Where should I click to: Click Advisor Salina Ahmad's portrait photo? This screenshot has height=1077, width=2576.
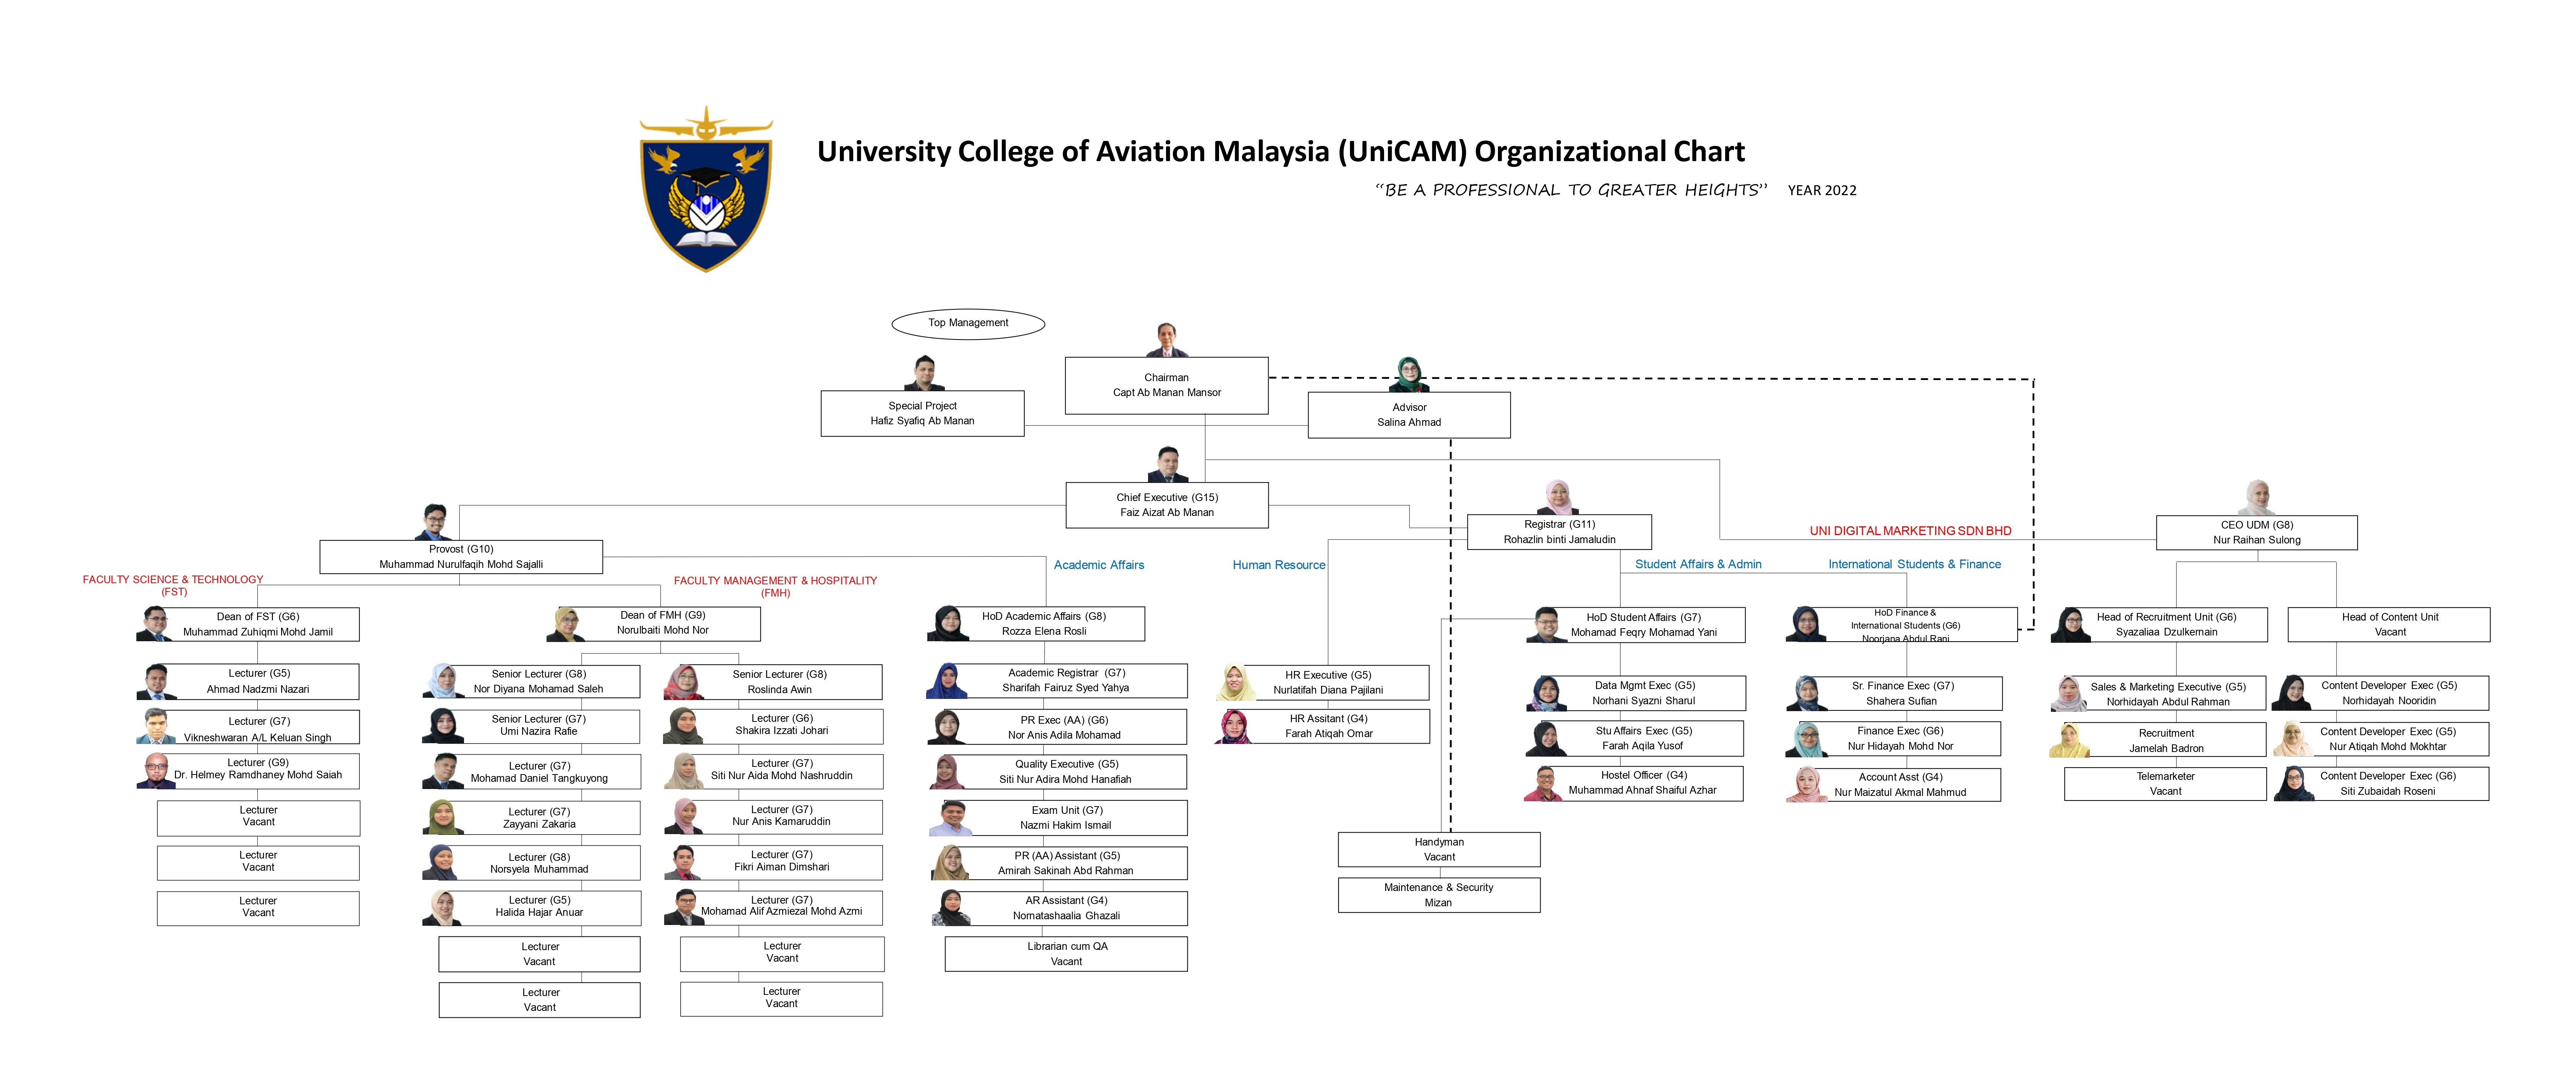1409,374
